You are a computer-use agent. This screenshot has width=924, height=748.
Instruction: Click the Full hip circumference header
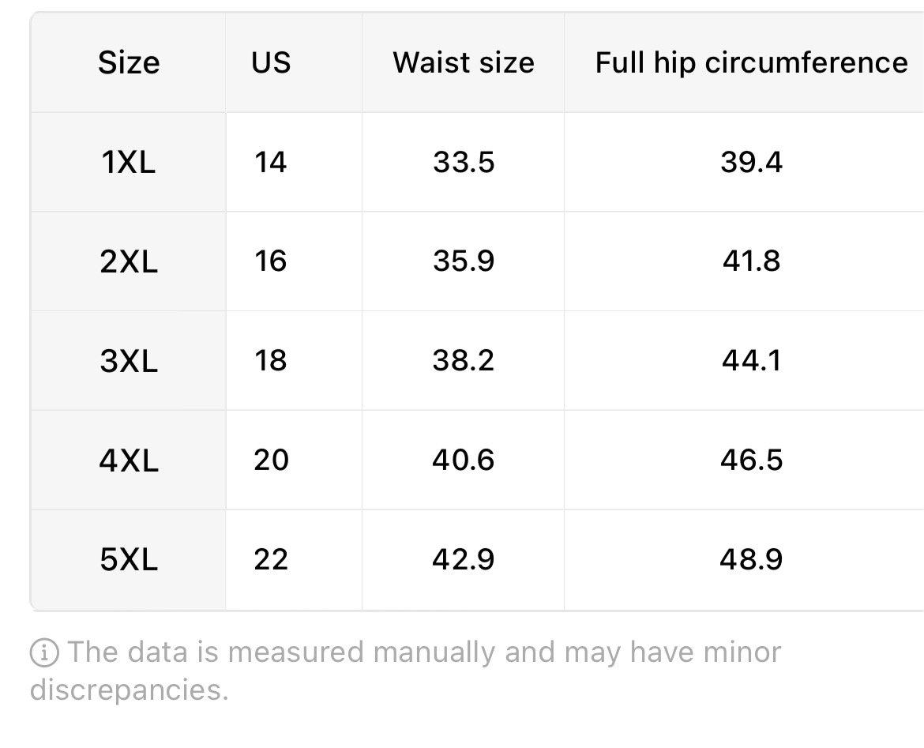coord(751,63)
